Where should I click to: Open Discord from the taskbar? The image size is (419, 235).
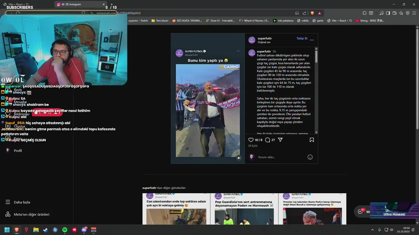click(84, 230)
